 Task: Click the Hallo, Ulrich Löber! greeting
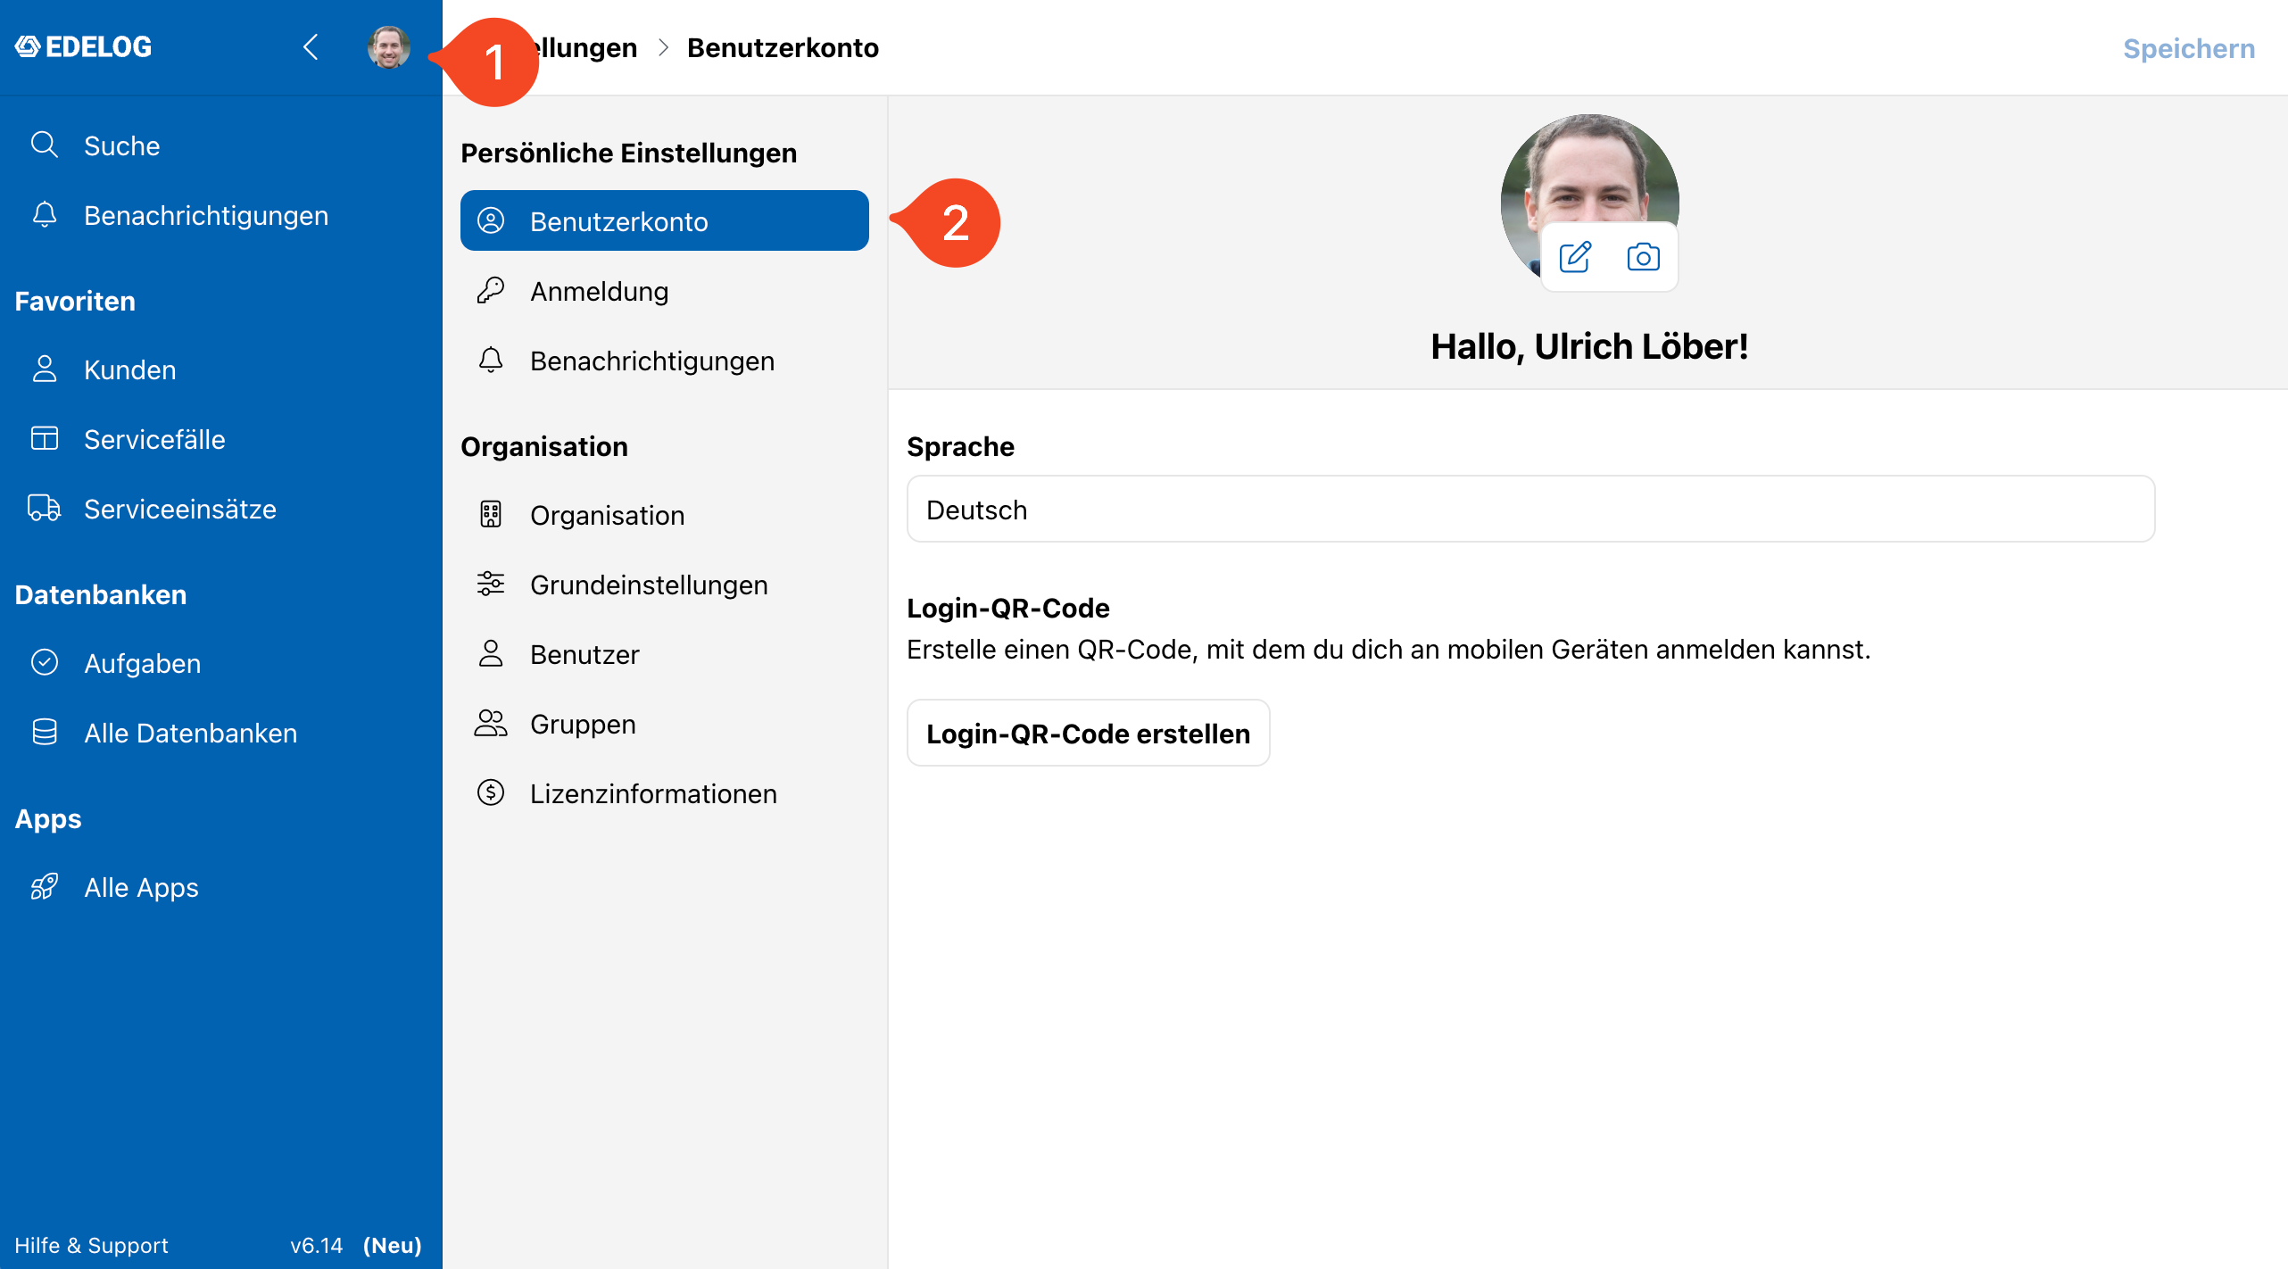click(1589, 346)
